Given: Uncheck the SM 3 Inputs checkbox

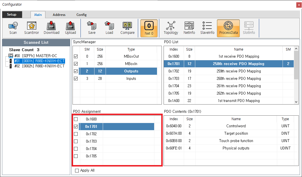Looking at the screenshot, I should click(76, 79).
